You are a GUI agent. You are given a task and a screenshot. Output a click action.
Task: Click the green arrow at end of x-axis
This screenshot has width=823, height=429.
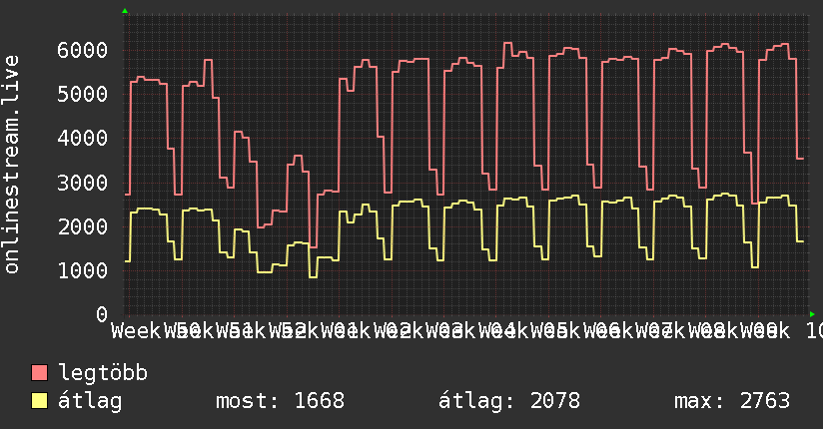812,314
